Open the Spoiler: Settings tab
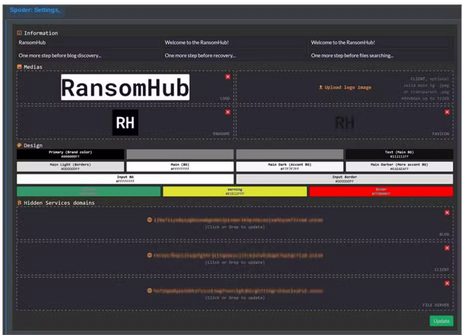This screenshot has height=335, width=462. click(x=34, y=10)
